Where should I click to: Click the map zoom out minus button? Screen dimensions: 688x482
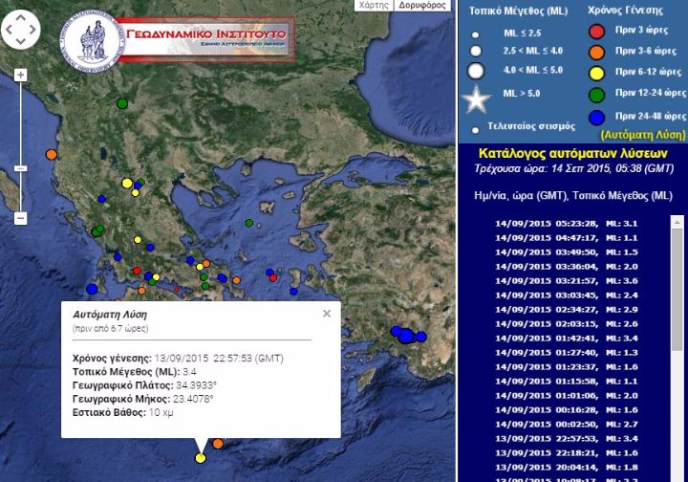(20, 218)
